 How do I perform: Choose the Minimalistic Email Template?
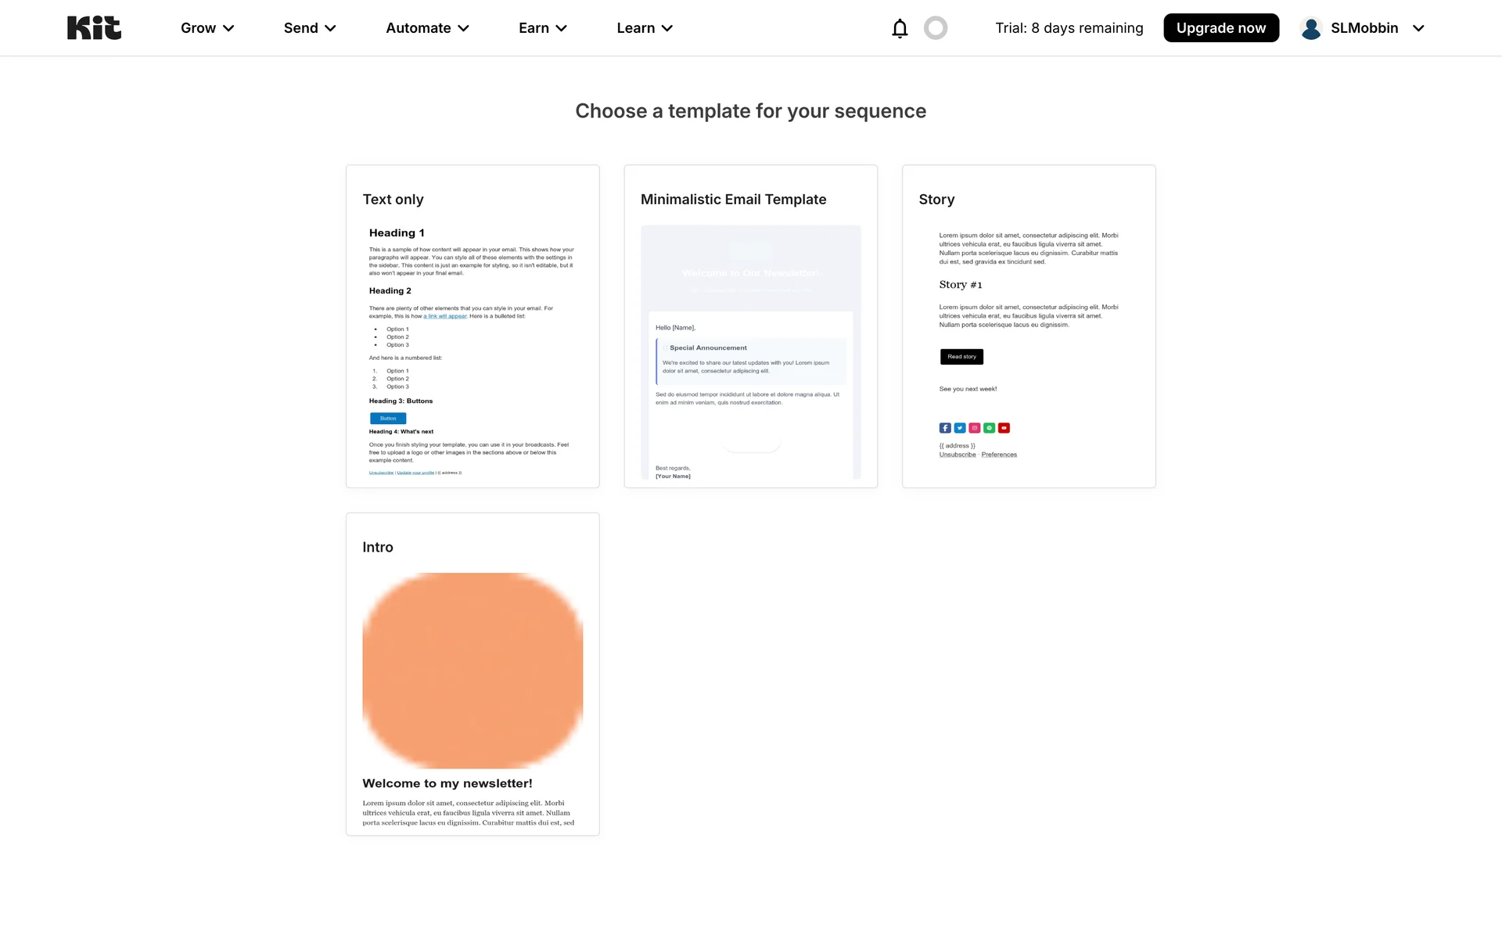click(x=750, y=326)
